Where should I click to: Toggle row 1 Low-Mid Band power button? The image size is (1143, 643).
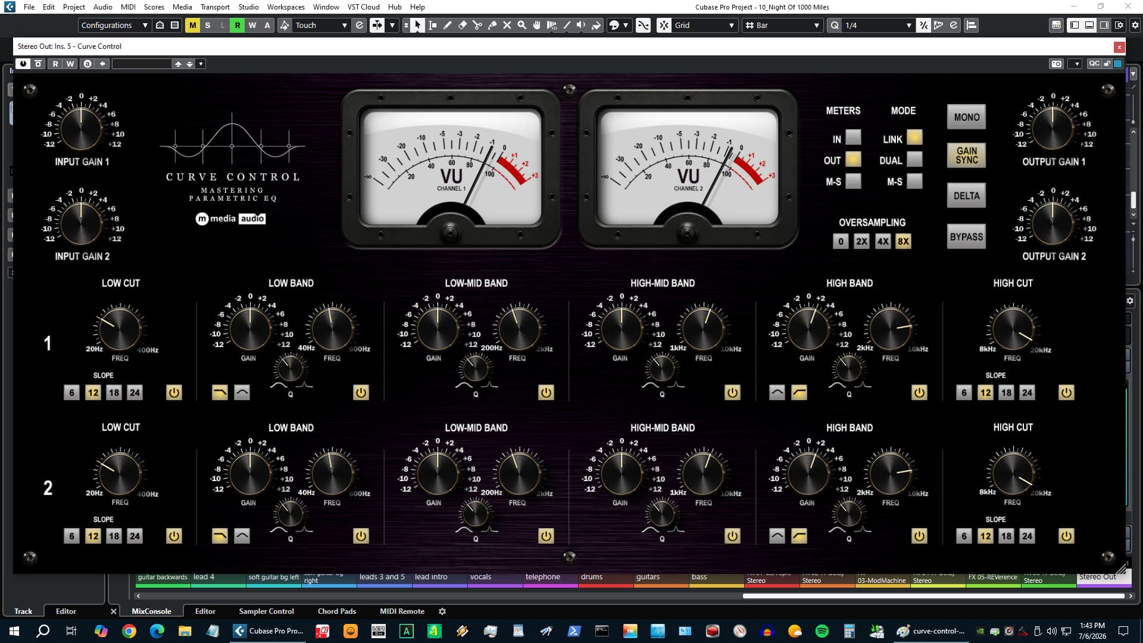pyautogui.click(x=546, y=392)
